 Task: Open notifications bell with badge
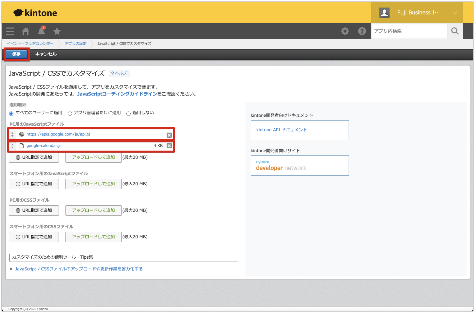tap(41, 31)
